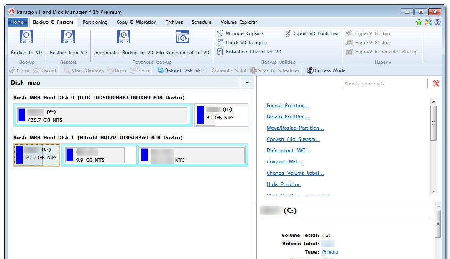This screenshot has height=259, width=450.
Task: Open the tools settings icon
Action: pyautogui.click(x=428, y=22)
